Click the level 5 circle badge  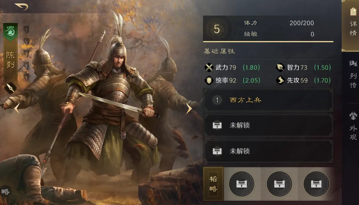coord(217,29)
